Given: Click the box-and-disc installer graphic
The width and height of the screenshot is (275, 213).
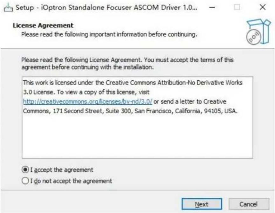Looking at the screenshot, I should [258, 32].
